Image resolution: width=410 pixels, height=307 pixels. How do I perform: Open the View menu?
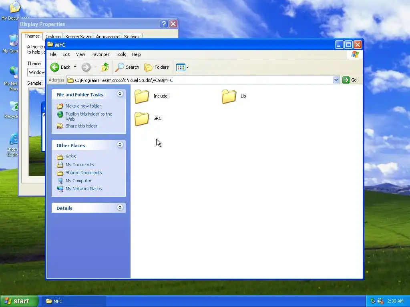click(80, 54)
